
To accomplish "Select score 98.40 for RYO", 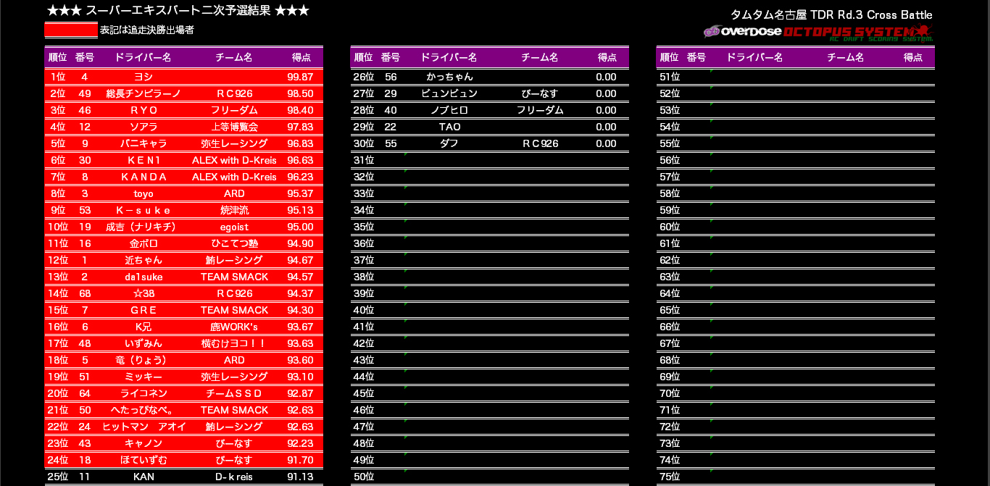I will coord(300,110).
